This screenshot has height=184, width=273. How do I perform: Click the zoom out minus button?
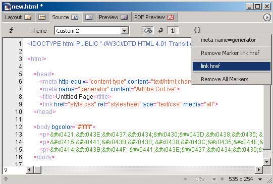point(185,179)
